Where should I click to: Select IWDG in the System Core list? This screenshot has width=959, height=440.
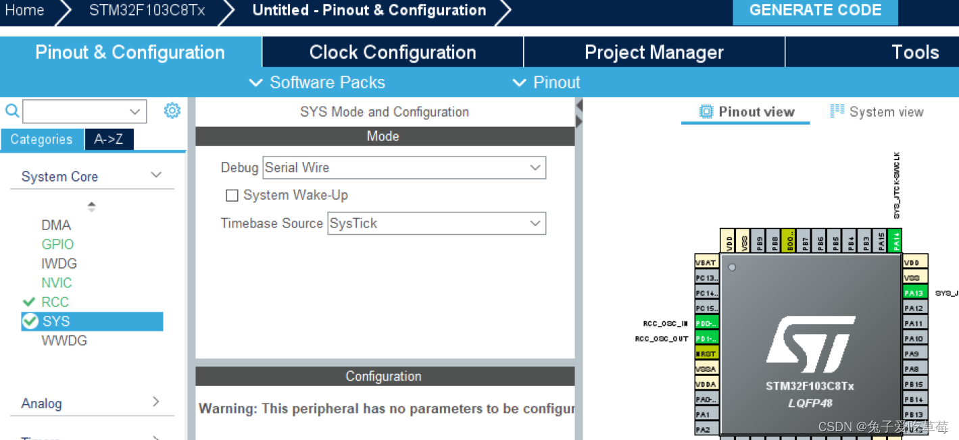click(x=59, y=263)
